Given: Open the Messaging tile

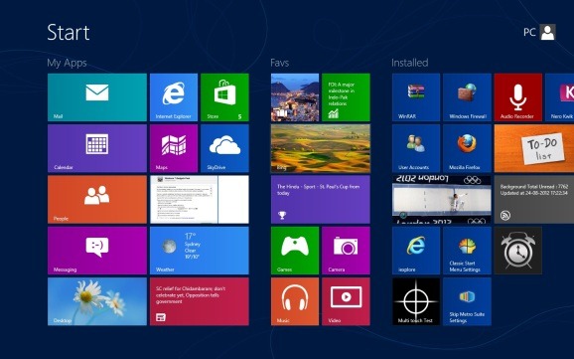Looking at the screenshot, I should click(x=97, y=251).
